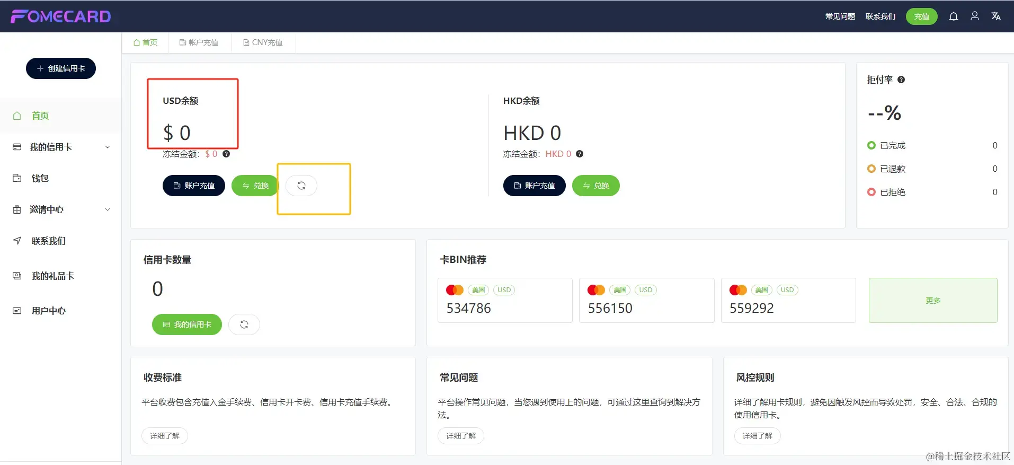Click 卡BIN推荐 heading

click(x=463, y=260)
